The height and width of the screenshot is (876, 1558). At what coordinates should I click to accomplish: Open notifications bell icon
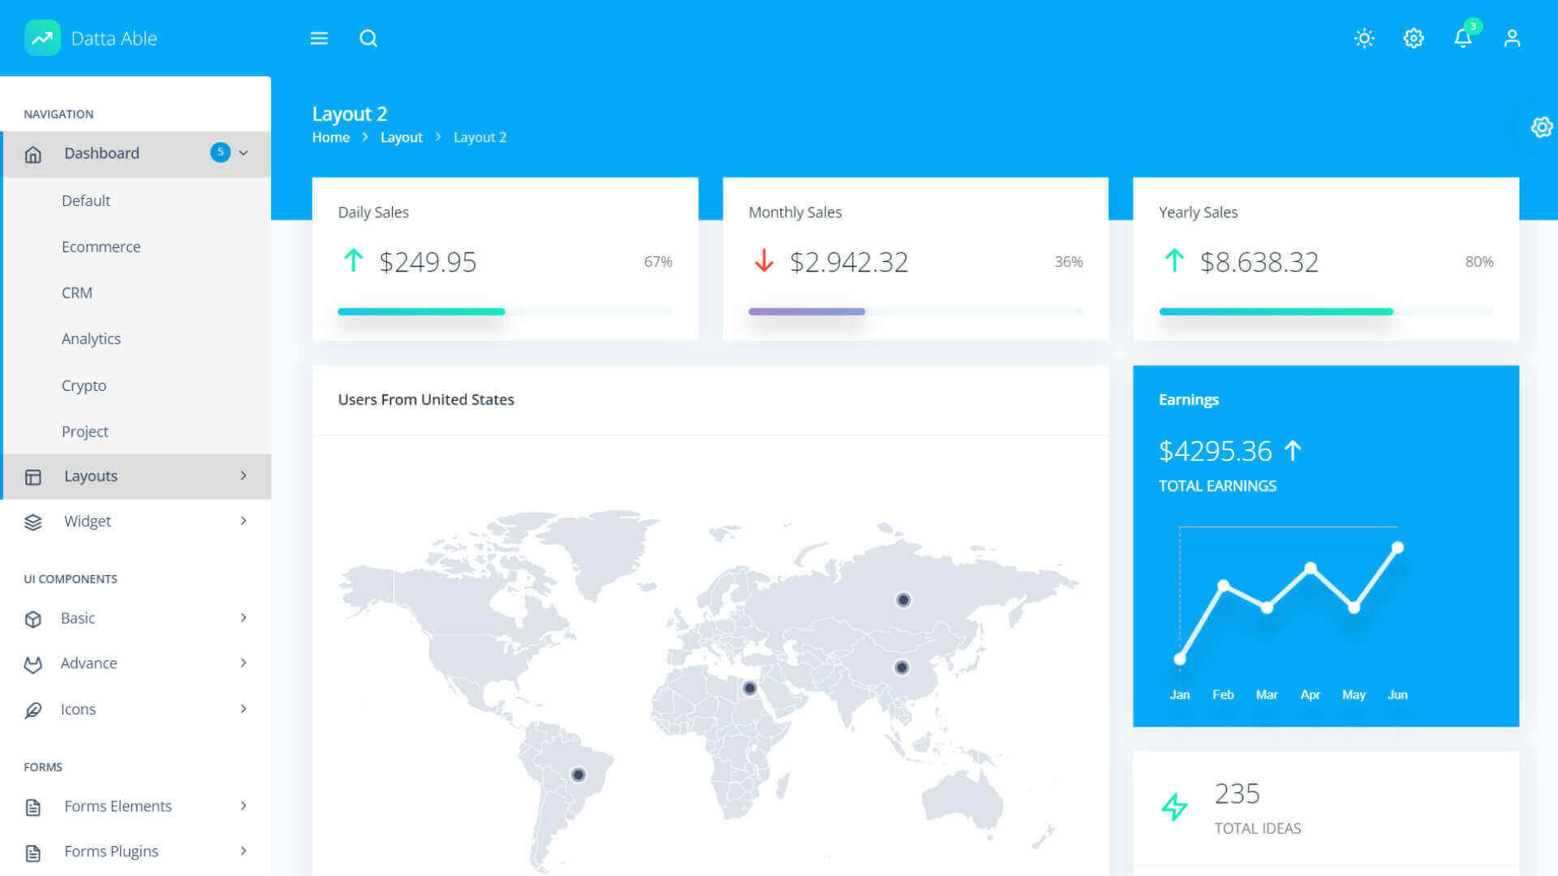[x=1462, y=38]
